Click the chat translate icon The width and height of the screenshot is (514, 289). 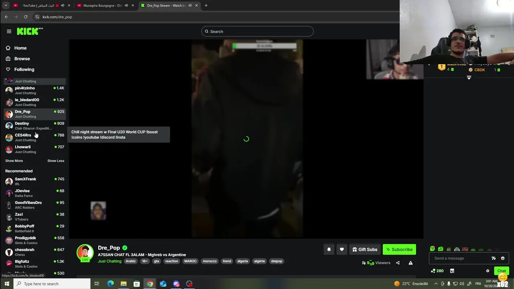494,258
